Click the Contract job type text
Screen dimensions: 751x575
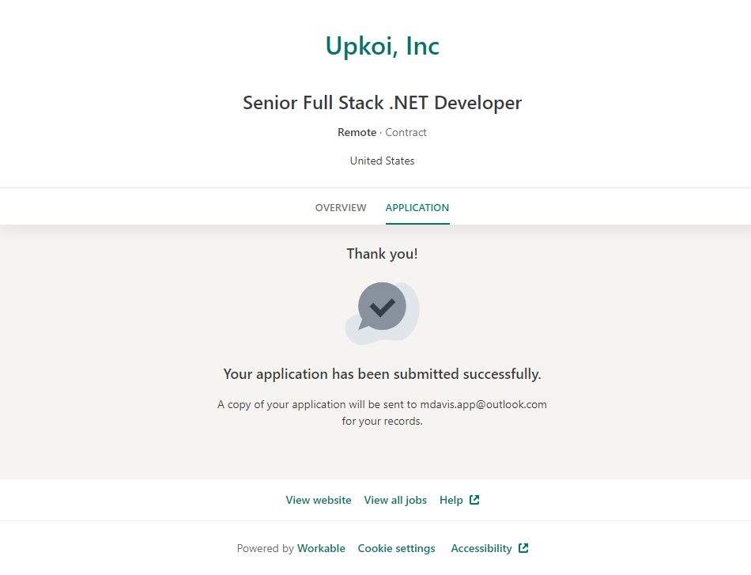pyautogui.click(x=406, y=133)
